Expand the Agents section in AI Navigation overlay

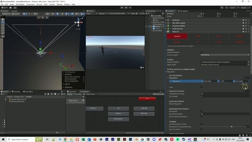[x=64, y=84]
